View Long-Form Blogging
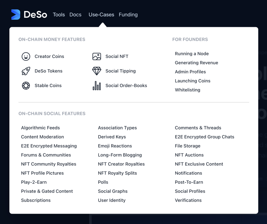This screenshot has width=267, height=224. [120, 155]
